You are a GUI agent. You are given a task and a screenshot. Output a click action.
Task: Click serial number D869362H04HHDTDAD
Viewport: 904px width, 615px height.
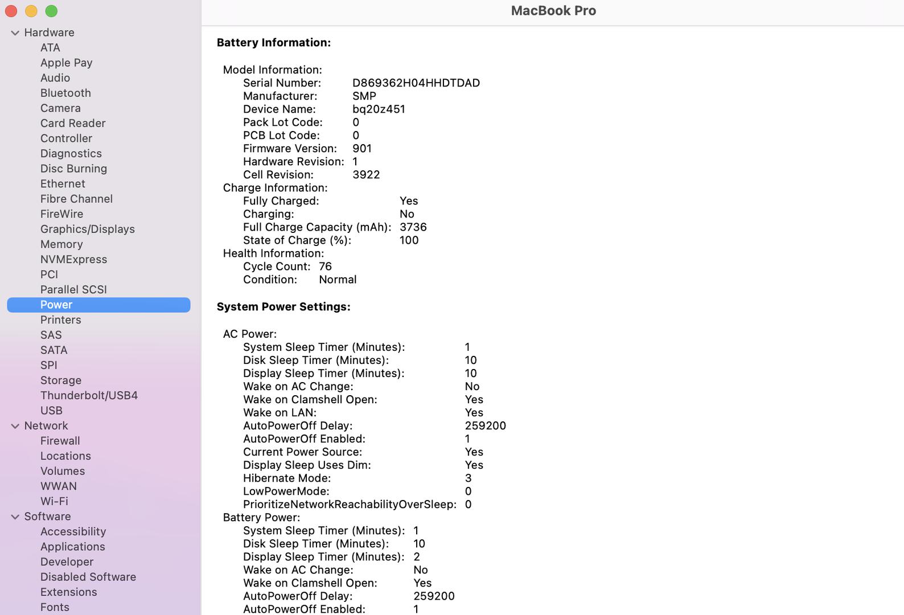pos(416,83)
